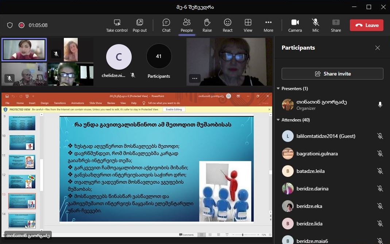Leave the meeting
This screenshot has height=244, width=390.
(367, 25)
